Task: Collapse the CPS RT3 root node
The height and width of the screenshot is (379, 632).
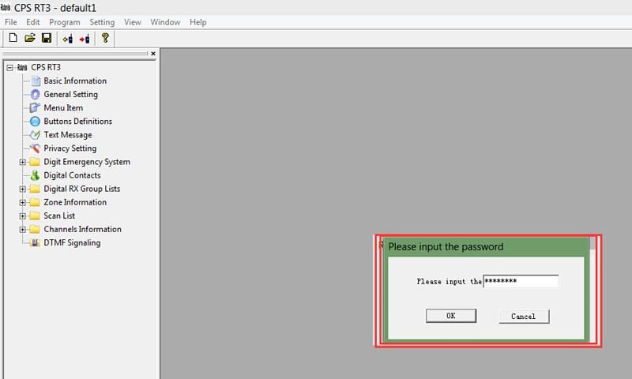Action: [x=9, y=68]
